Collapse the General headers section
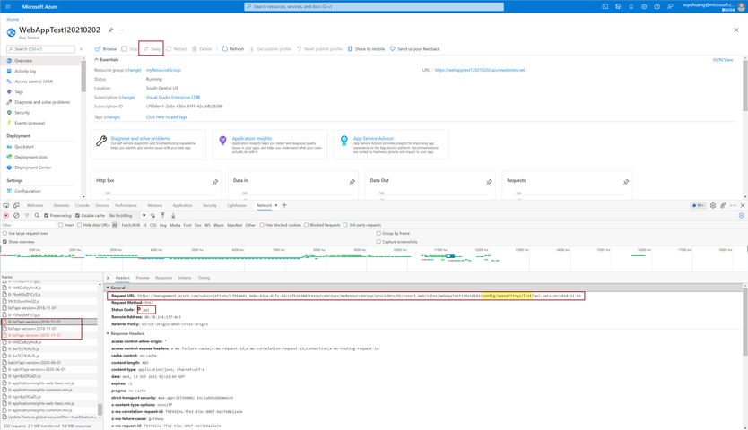Screen dimensions: 748x430 [108, 288]
